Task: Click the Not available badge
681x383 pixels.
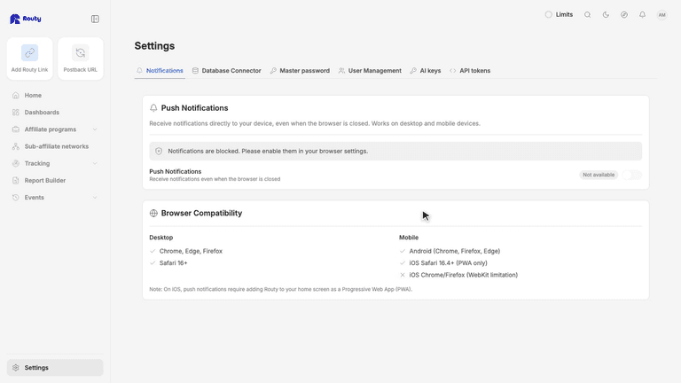Action: point(599,175)
